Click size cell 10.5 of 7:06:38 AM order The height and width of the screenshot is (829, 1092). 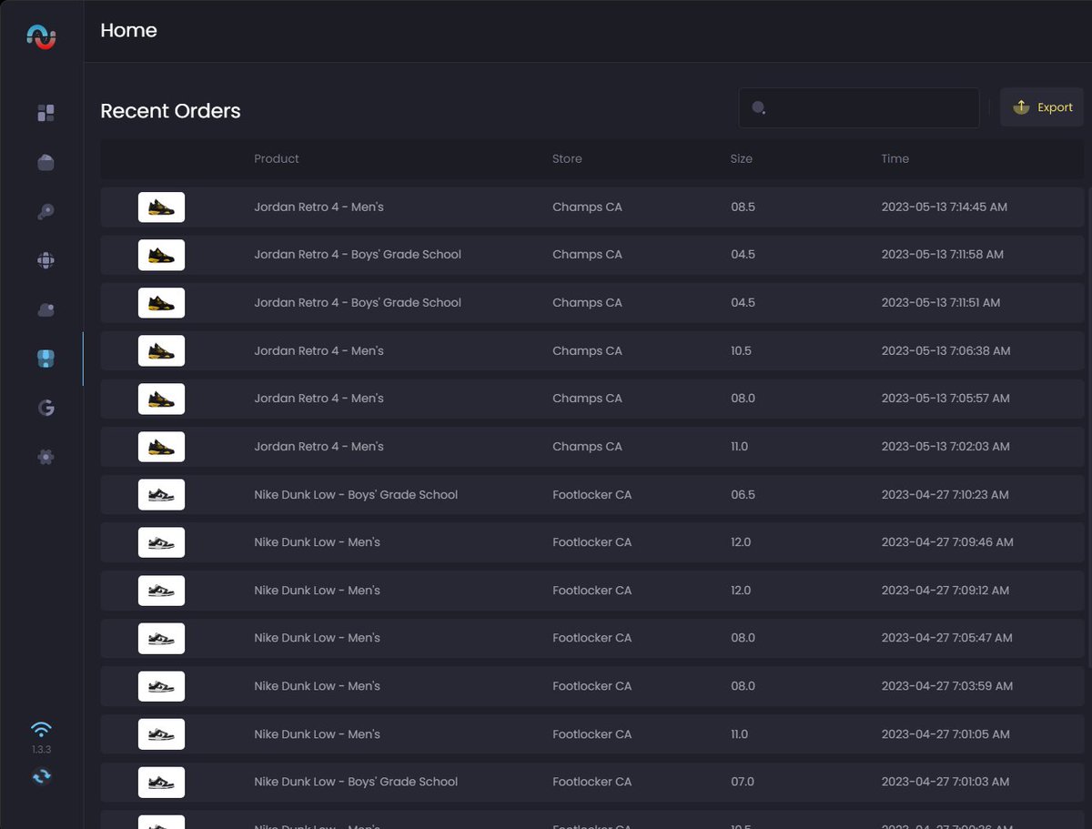741,350
